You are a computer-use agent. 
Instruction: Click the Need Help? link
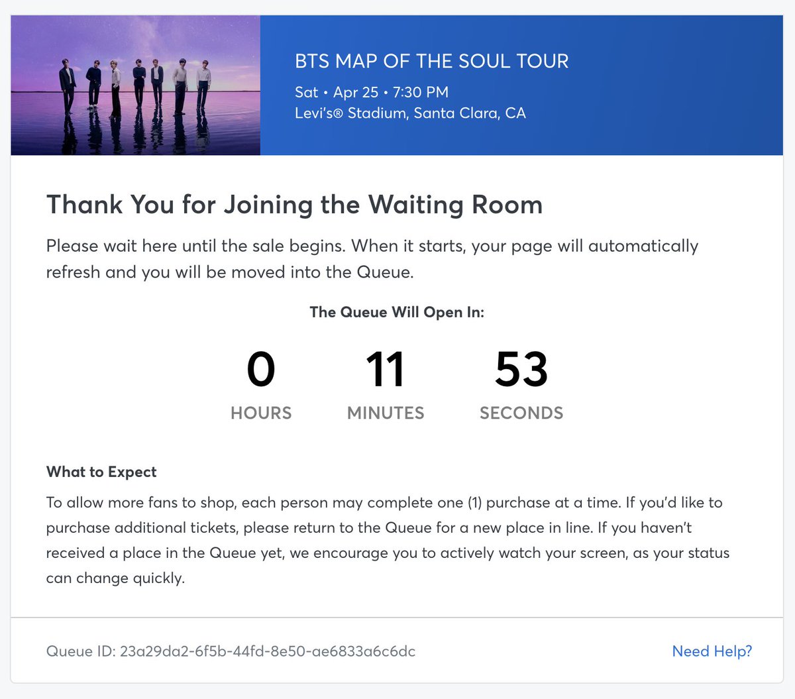pyautogui.click(x=712, y=651)
